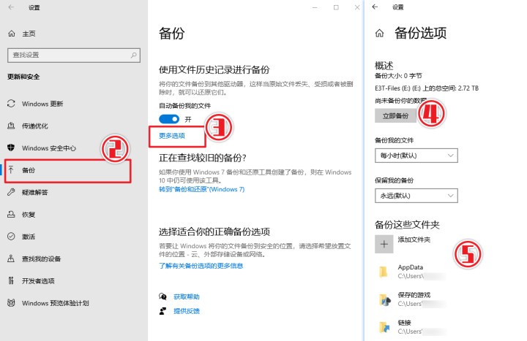Click the 链接 folder icon

pyautogui.click(x=384, y=327)
